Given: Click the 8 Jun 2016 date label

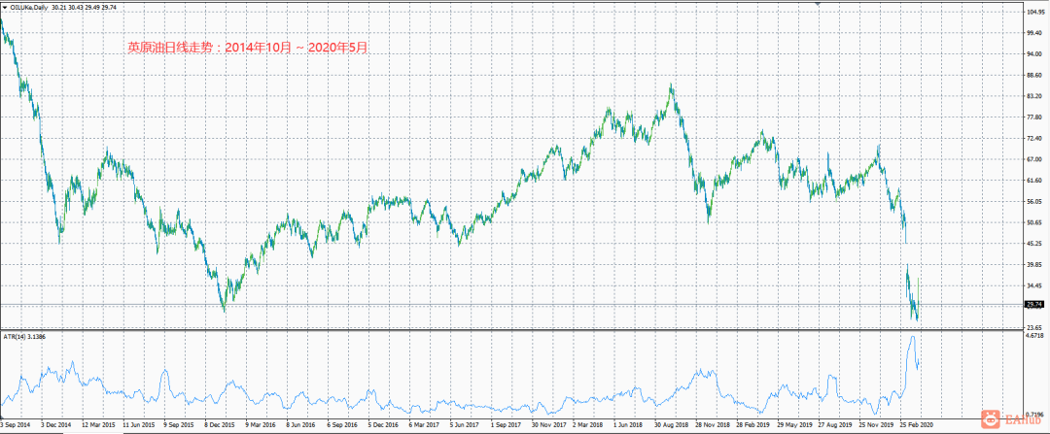Looking at the screenshot, I should point(300,424).
